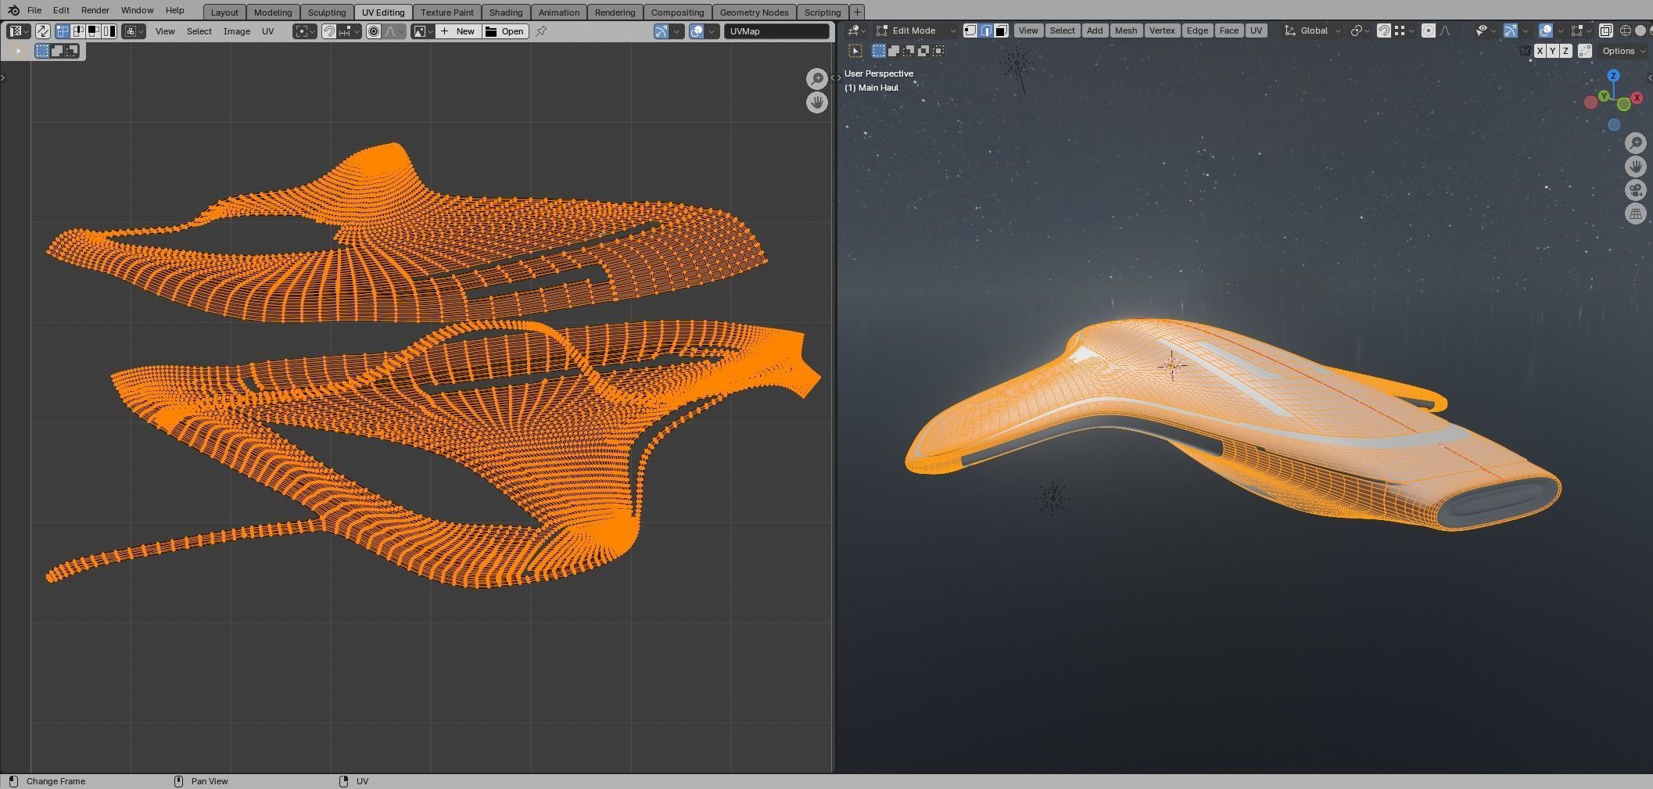1653x789 pixels.
Task: Open the 3D viewport Options dropdown
Action: pos(1623,51)
